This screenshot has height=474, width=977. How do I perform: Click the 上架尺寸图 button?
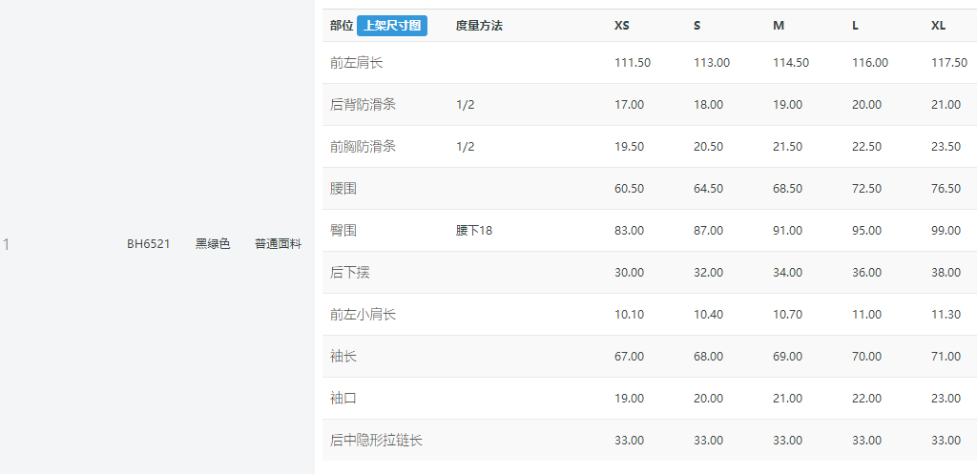coord(392,26)
